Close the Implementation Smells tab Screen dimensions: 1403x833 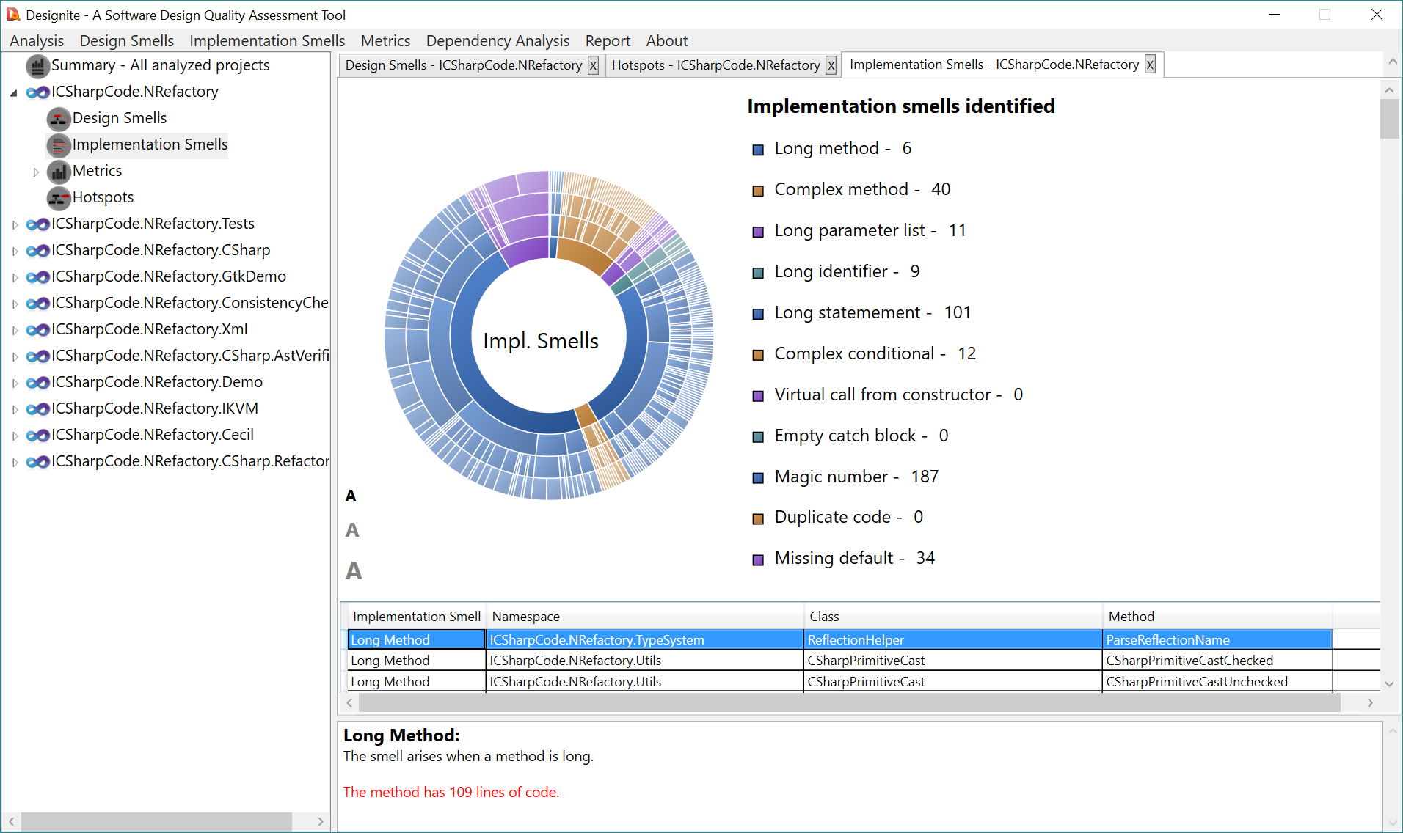[x=1150, y=65]
